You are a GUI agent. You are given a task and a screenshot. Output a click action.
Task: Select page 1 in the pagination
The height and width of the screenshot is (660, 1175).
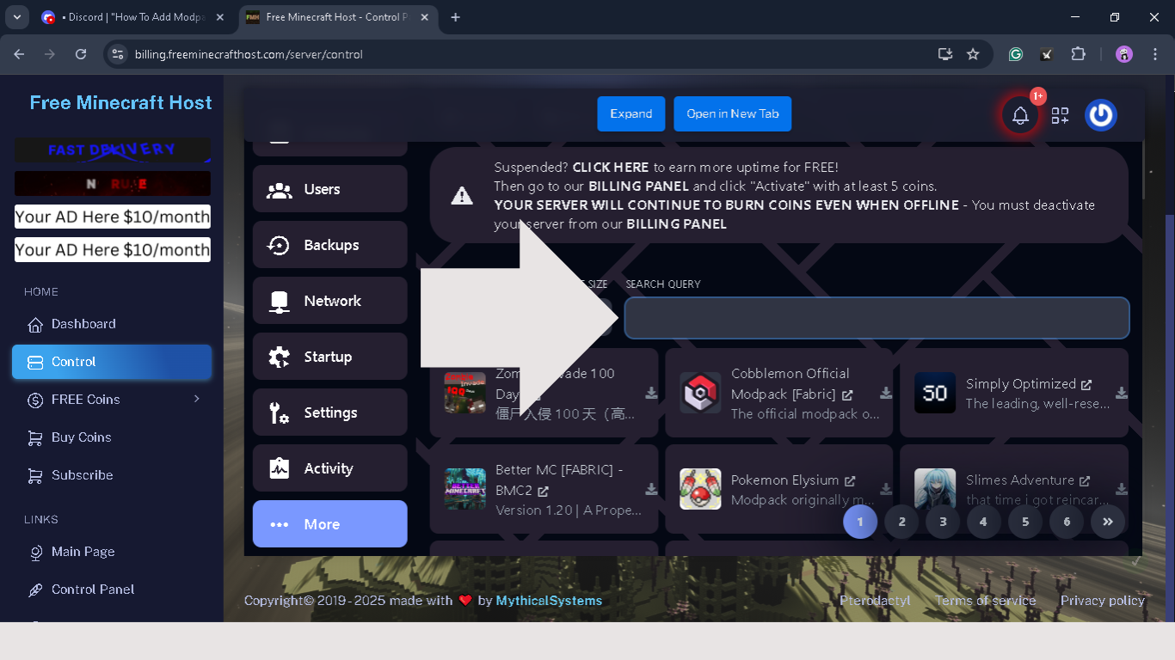click(860, 522)
